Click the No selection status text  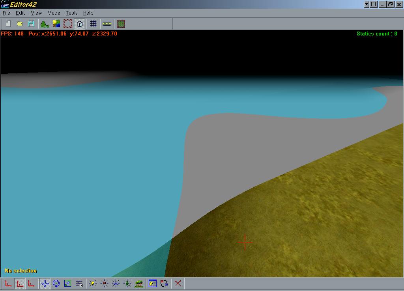click(21, 270)
